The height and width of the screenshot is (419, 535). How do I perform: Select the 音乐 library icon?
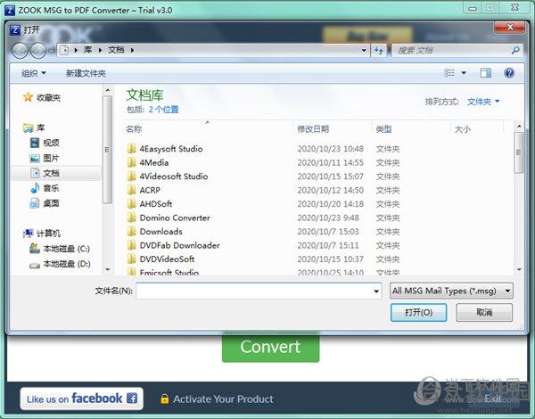coord(35,188)
